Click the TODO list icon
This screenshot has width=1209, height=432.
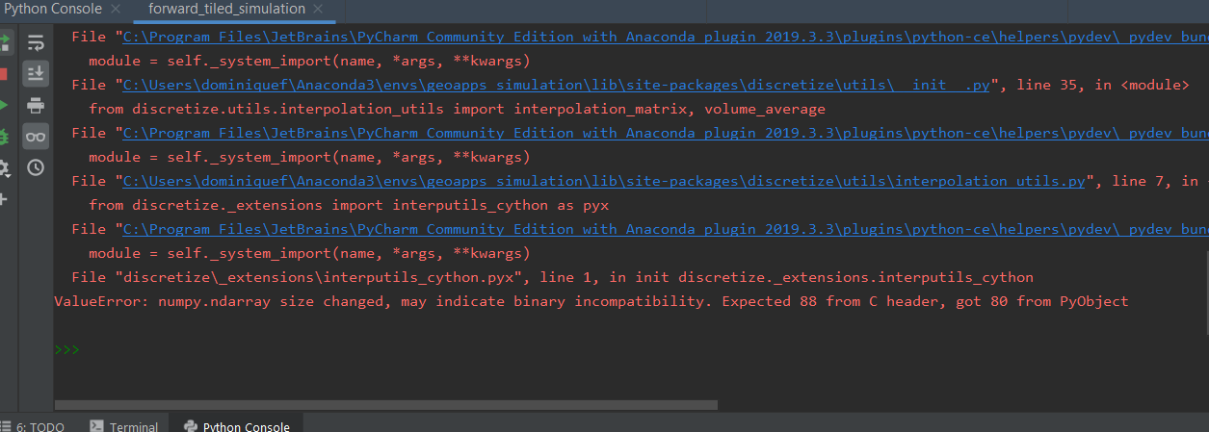point(6,426)
